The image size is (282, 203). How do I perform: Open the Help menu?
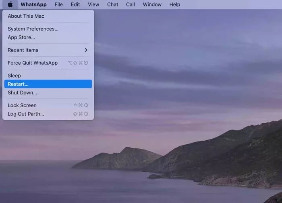(174, 4)
